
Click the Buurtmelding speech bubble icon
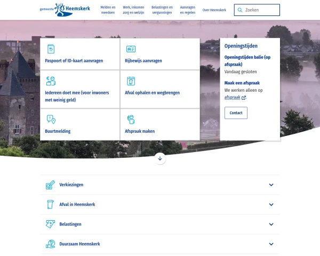coord(51,119)
